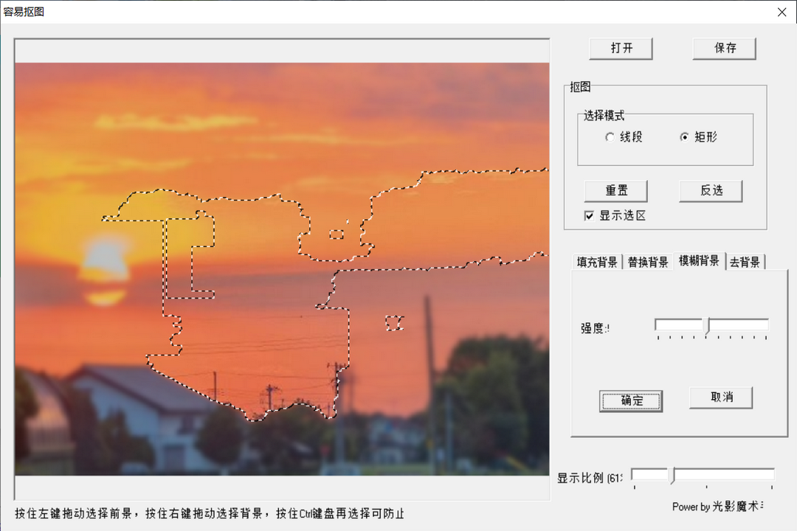
Task: Switch to the 模糊背景 tab
Action: tap(697, 261)
